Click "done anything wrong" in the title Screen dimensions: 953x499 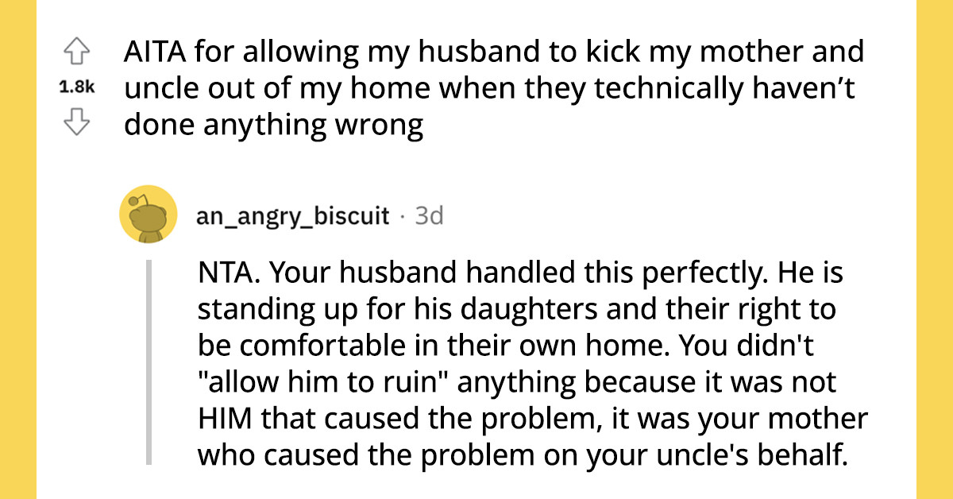[x=272, y=126]
